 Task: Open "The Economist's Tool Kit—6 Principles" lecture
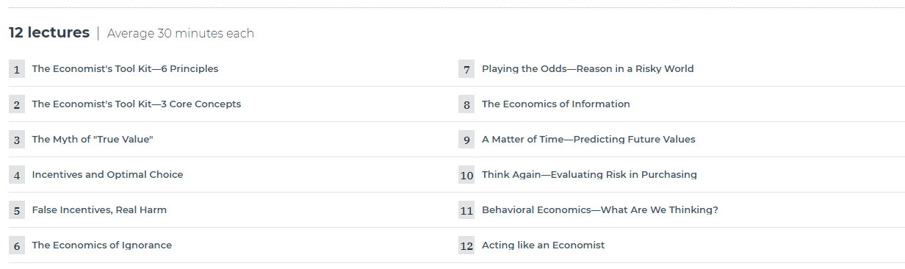[125, 69]
